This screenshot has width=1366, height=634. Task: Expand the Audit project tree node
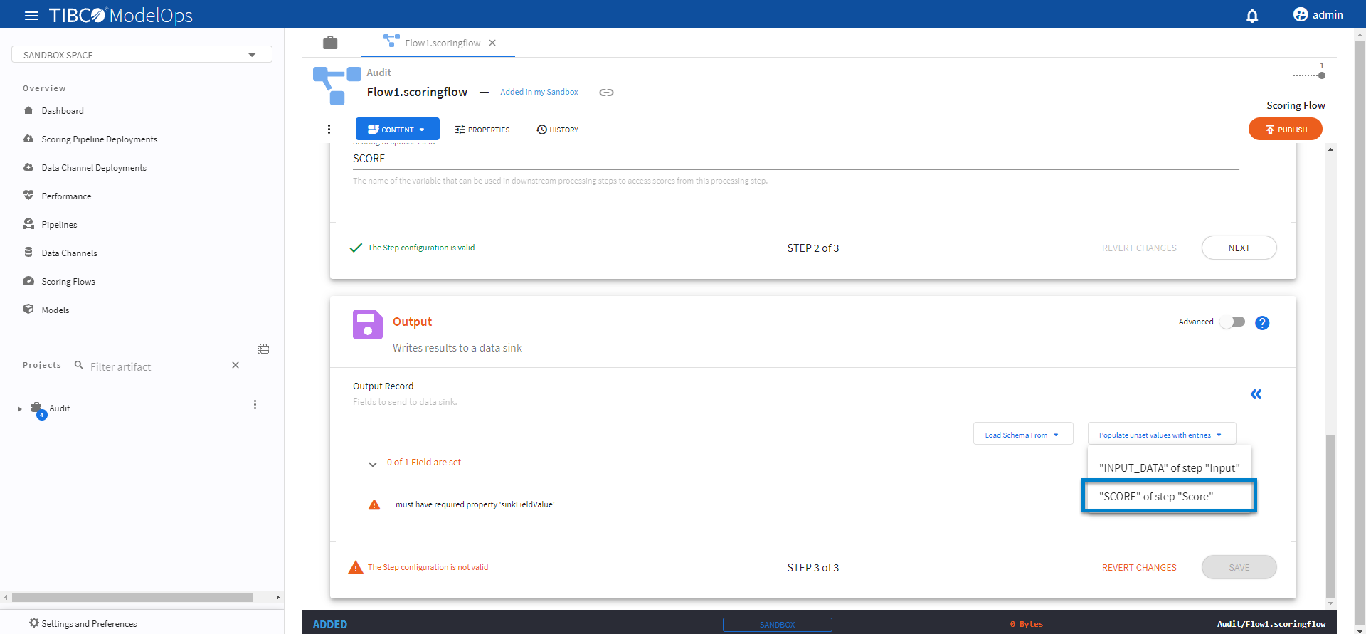[20, 408]
